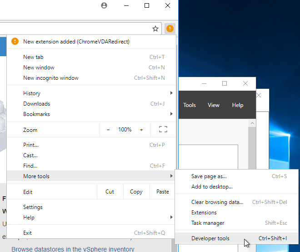
Task: Choose Save page as... in submenu
Action: click(237, 176)
